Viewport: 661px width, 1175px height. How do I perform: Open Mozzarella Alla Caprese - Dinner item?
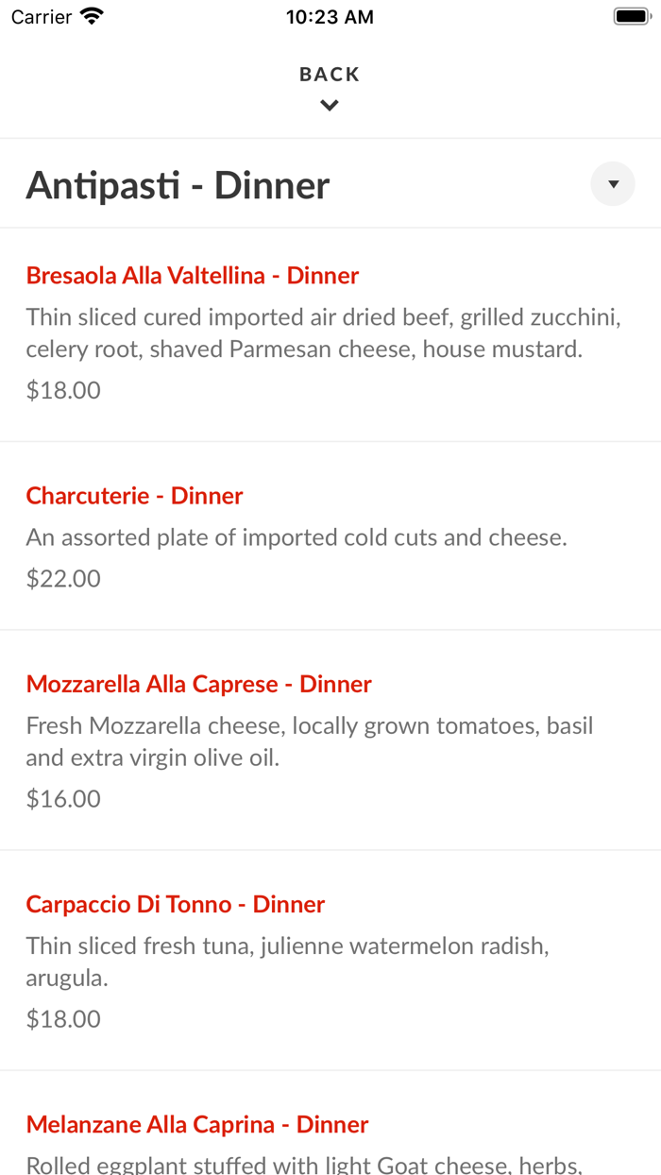pos(199,683)
